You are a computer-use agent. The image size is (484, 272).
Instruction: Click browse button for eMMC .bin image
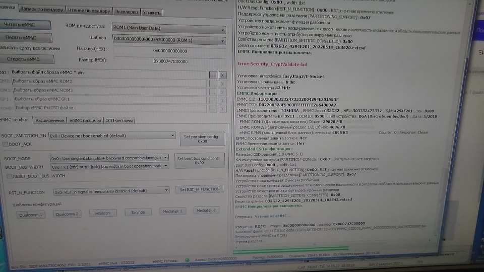pos(213,75)
